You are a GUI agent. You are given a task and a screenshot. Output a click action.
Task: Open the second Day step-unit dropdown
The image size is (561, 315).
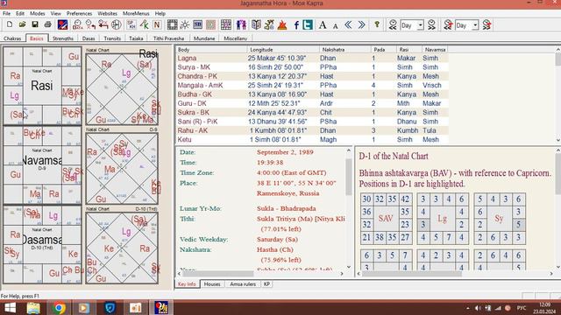[475, 25]
